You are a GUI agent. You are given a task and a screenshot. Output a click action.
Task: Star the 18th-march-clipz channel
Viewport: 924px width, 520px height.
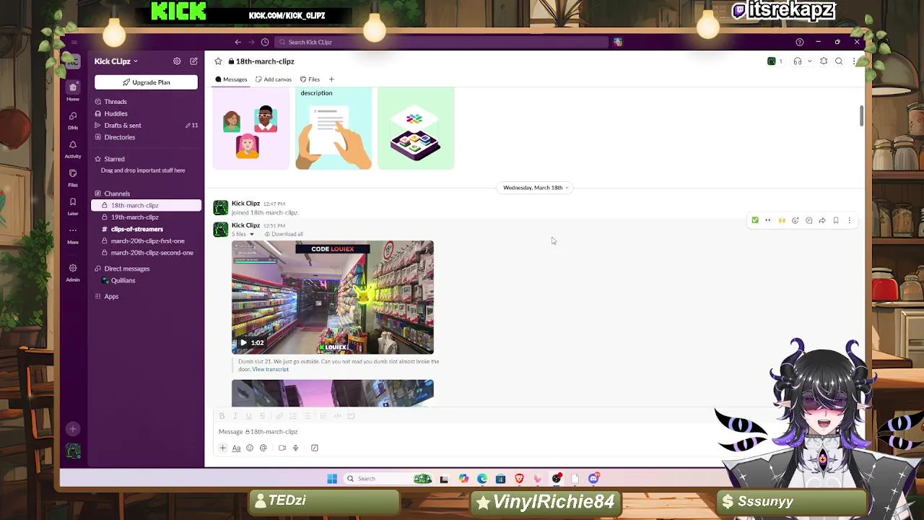218,61
